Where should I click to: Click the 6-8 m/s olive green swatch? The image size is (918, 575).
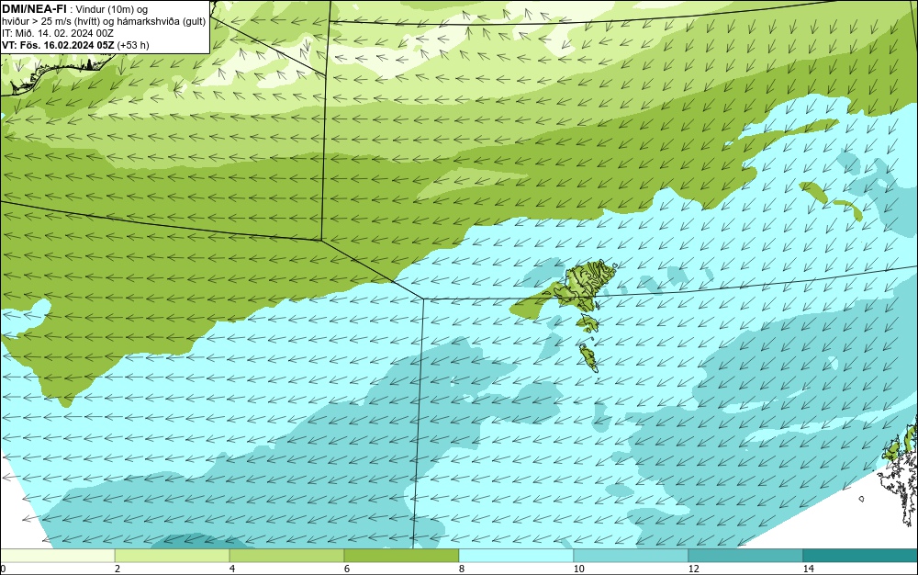402,556
